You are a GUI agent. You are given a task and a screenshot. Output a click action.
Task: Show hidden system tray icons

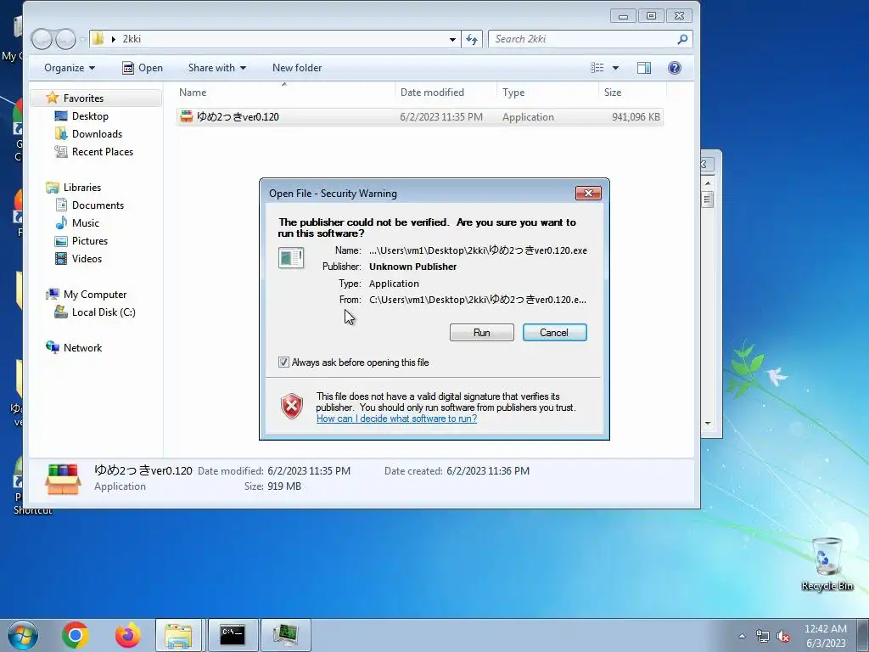742,636
